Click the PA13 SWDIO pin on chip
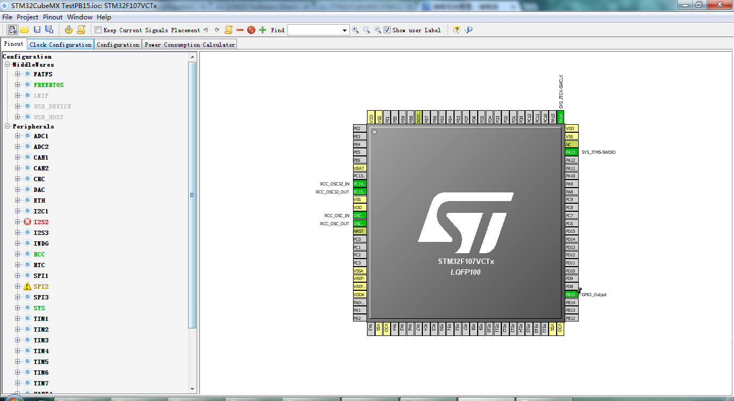This screenshot has width=734, height=401. tap(571, 152)
